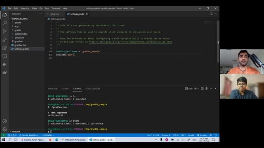Open the Source Control view
Image resolution: width=264 pixels, height=148 pixels.
(x=5, y=31)
